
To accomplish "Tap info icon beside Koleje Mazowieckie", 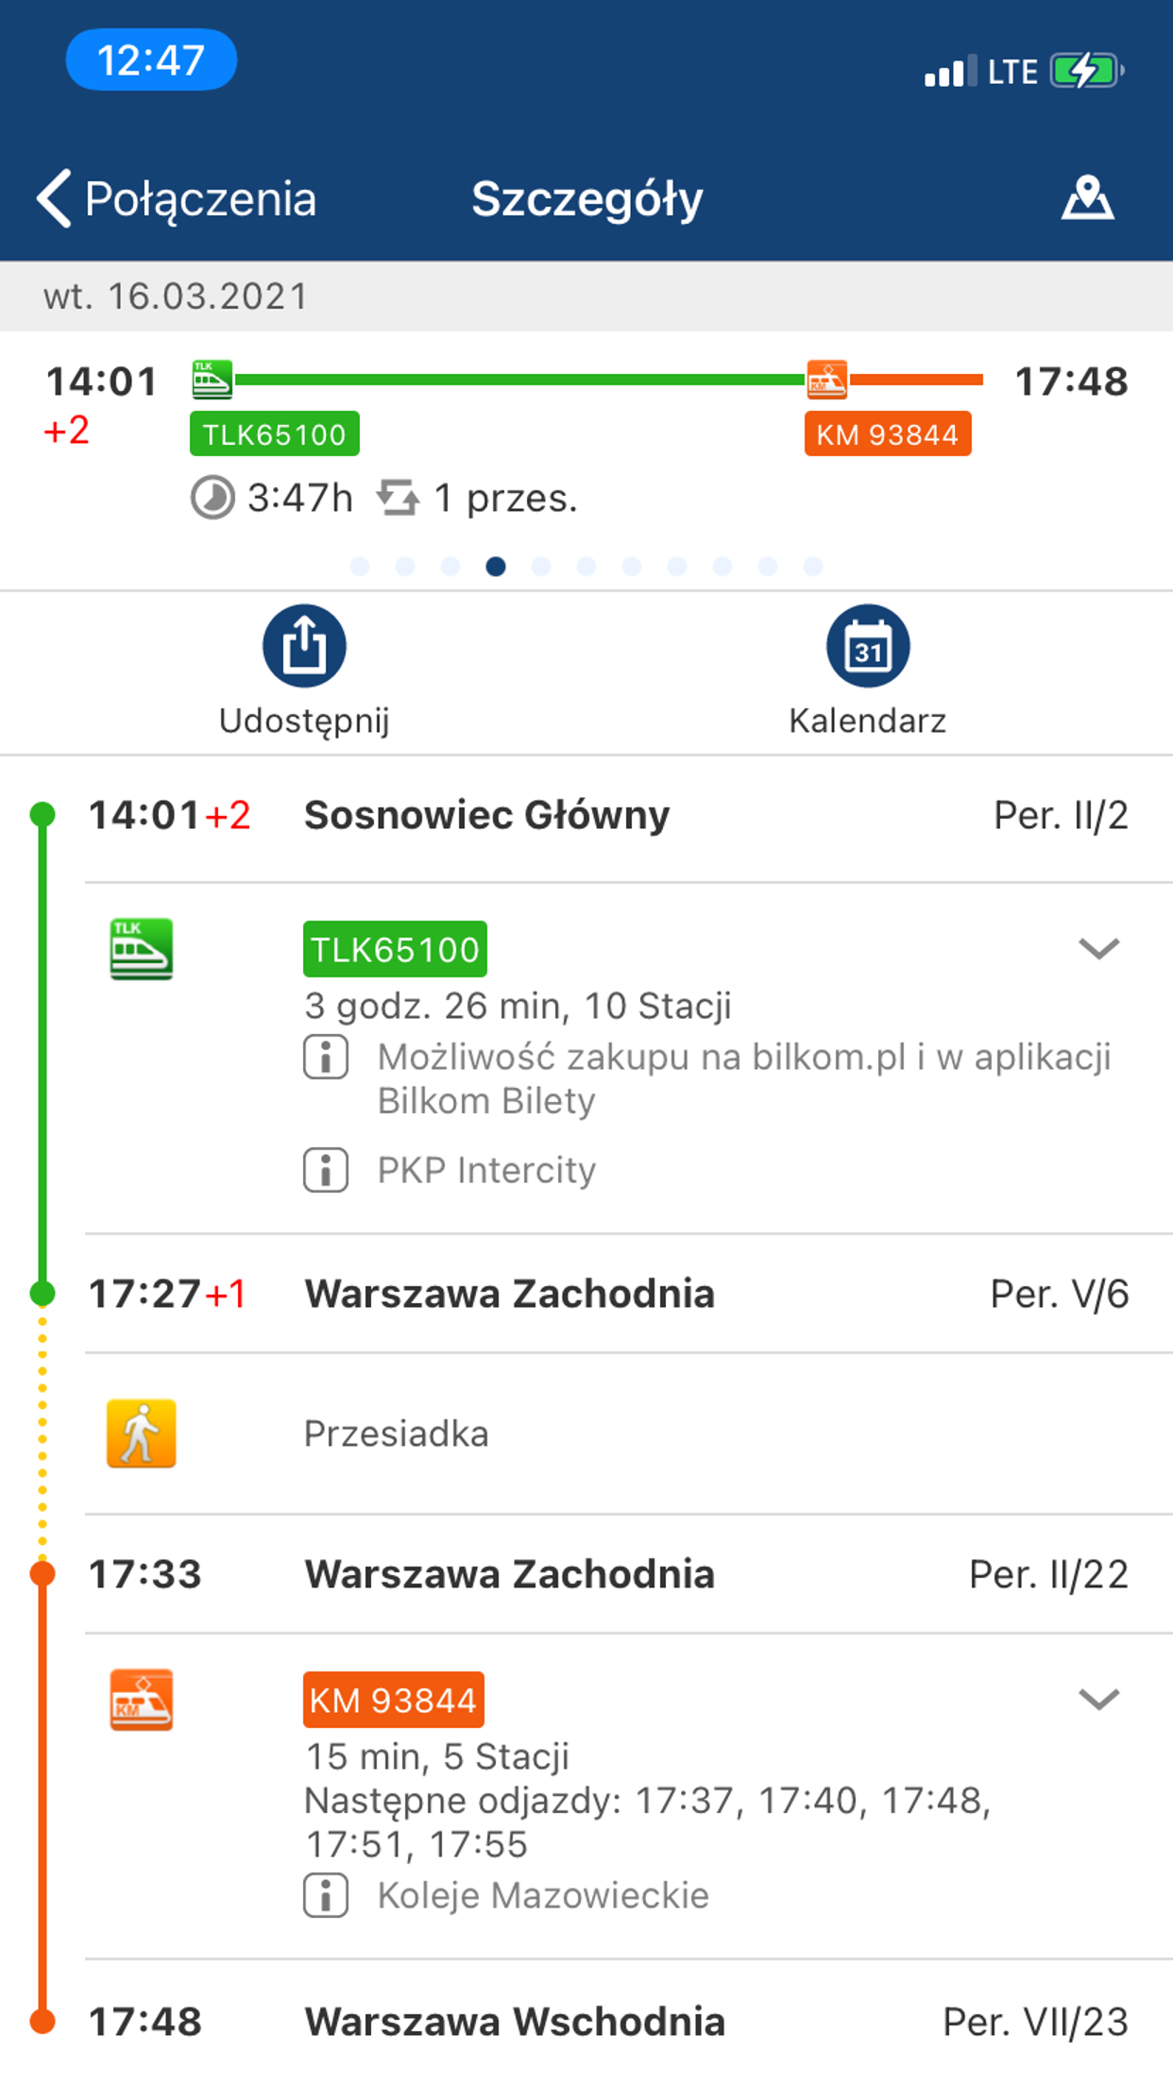I will [x=326, y=1895].
